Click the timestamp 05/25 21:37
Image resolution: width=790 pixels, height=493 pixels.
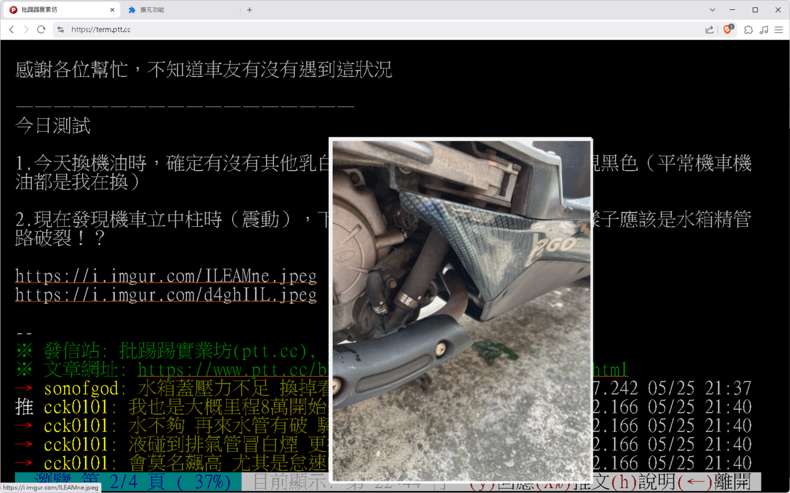[x=700, y=389]
